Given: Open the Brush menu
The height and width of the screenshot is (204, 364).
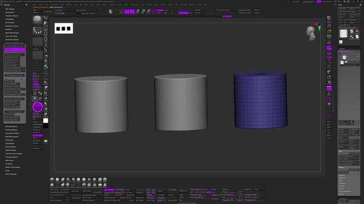Looking at the screenshot, I should click(41, 5).
